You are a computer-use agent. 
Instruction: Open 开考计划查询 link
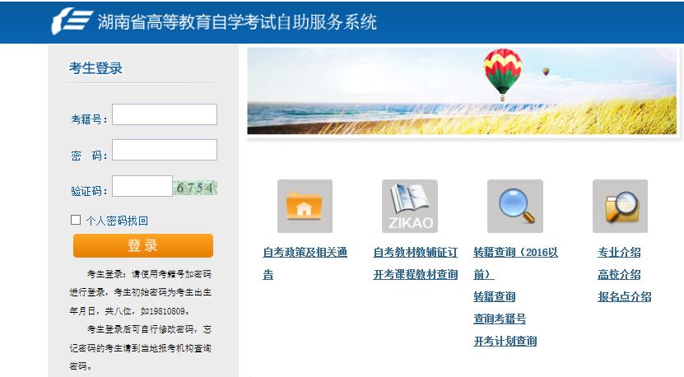pos(505,341)
